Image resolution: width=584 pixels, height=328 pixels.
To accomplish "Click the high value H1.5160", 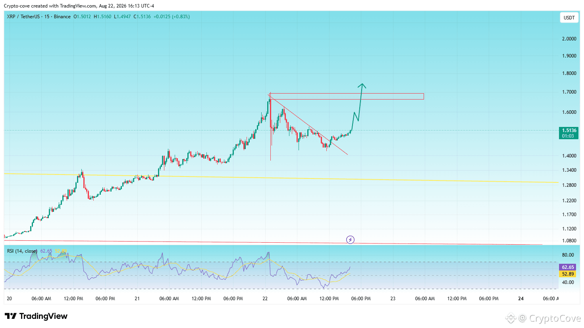I will (102, 17).
